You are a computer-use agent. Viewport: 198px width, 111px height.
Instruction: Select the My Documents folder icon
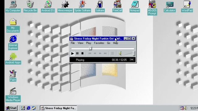[13, 25]
